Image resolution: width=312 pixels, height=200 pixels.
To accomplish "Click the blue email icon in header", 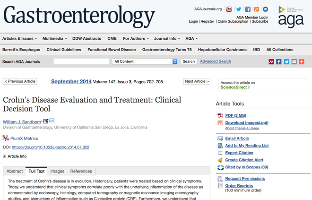I will pos(266,9).
